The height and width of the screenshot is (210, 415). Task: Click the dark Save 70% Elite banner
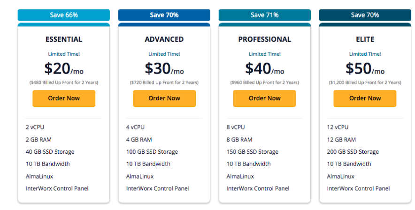click(365, 15)
